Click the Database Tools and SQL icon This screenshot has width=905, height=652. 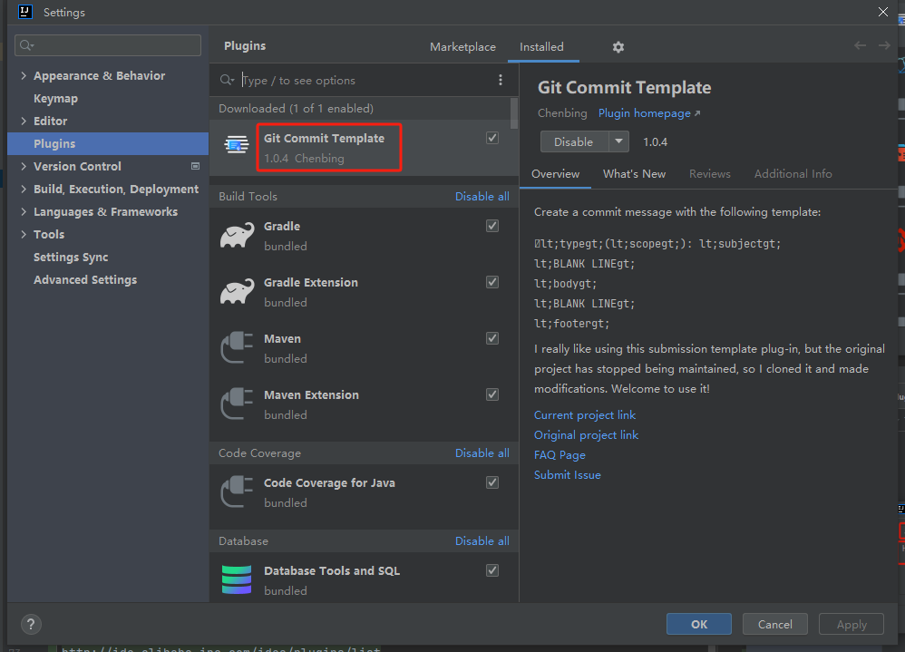(x=237, y=580)
